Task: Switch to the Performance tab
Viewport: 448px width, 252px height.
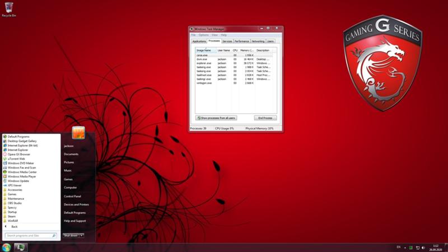Action: [242, 41]
